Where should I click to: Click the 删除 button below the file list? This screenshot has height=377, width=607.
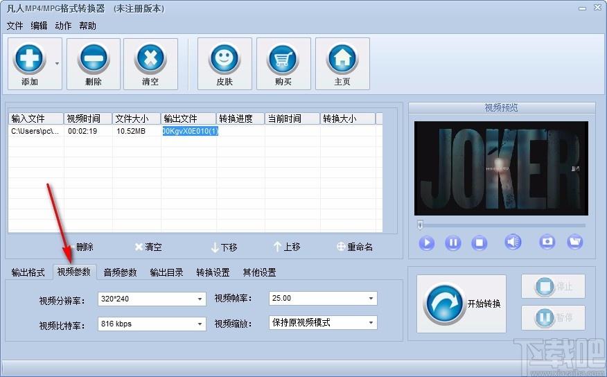click(x=81, y=247)
